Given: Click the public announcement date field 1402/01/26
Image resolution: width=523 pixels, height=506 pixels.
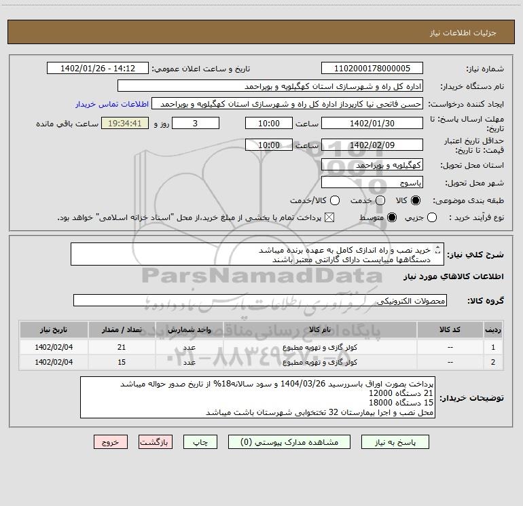Looking at the screenshot, I should coord(98,69).
